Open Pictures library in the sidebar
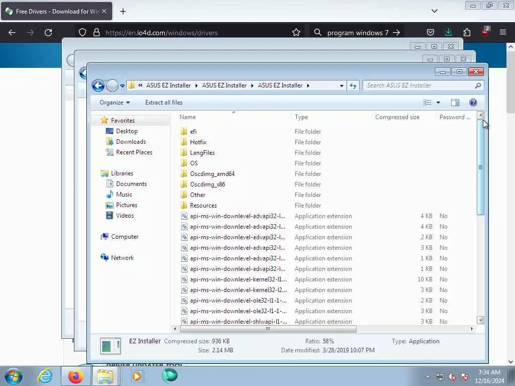This screenshot has width=515, height=386. [126, 205]
